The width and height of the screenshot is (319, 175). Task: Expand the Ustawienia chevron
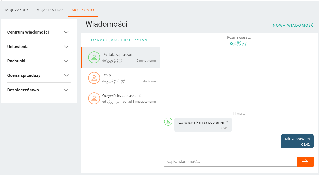66,47
